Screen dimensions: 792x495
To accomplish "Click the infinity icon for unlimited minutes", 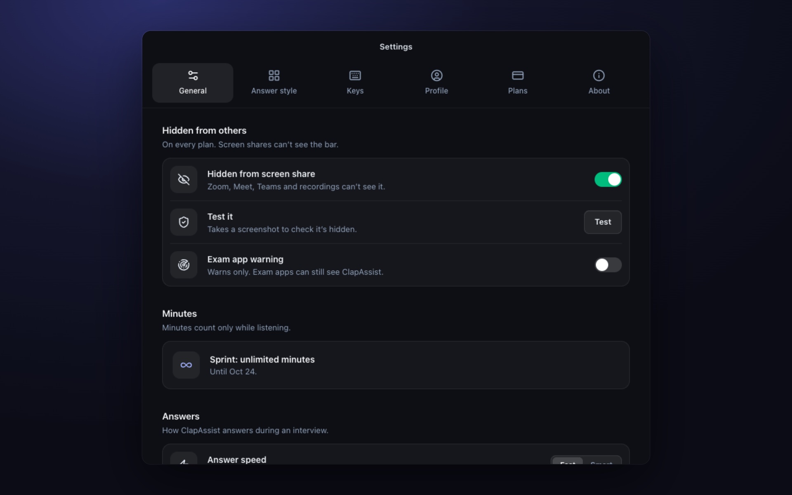I will click(x=186, y=365).
